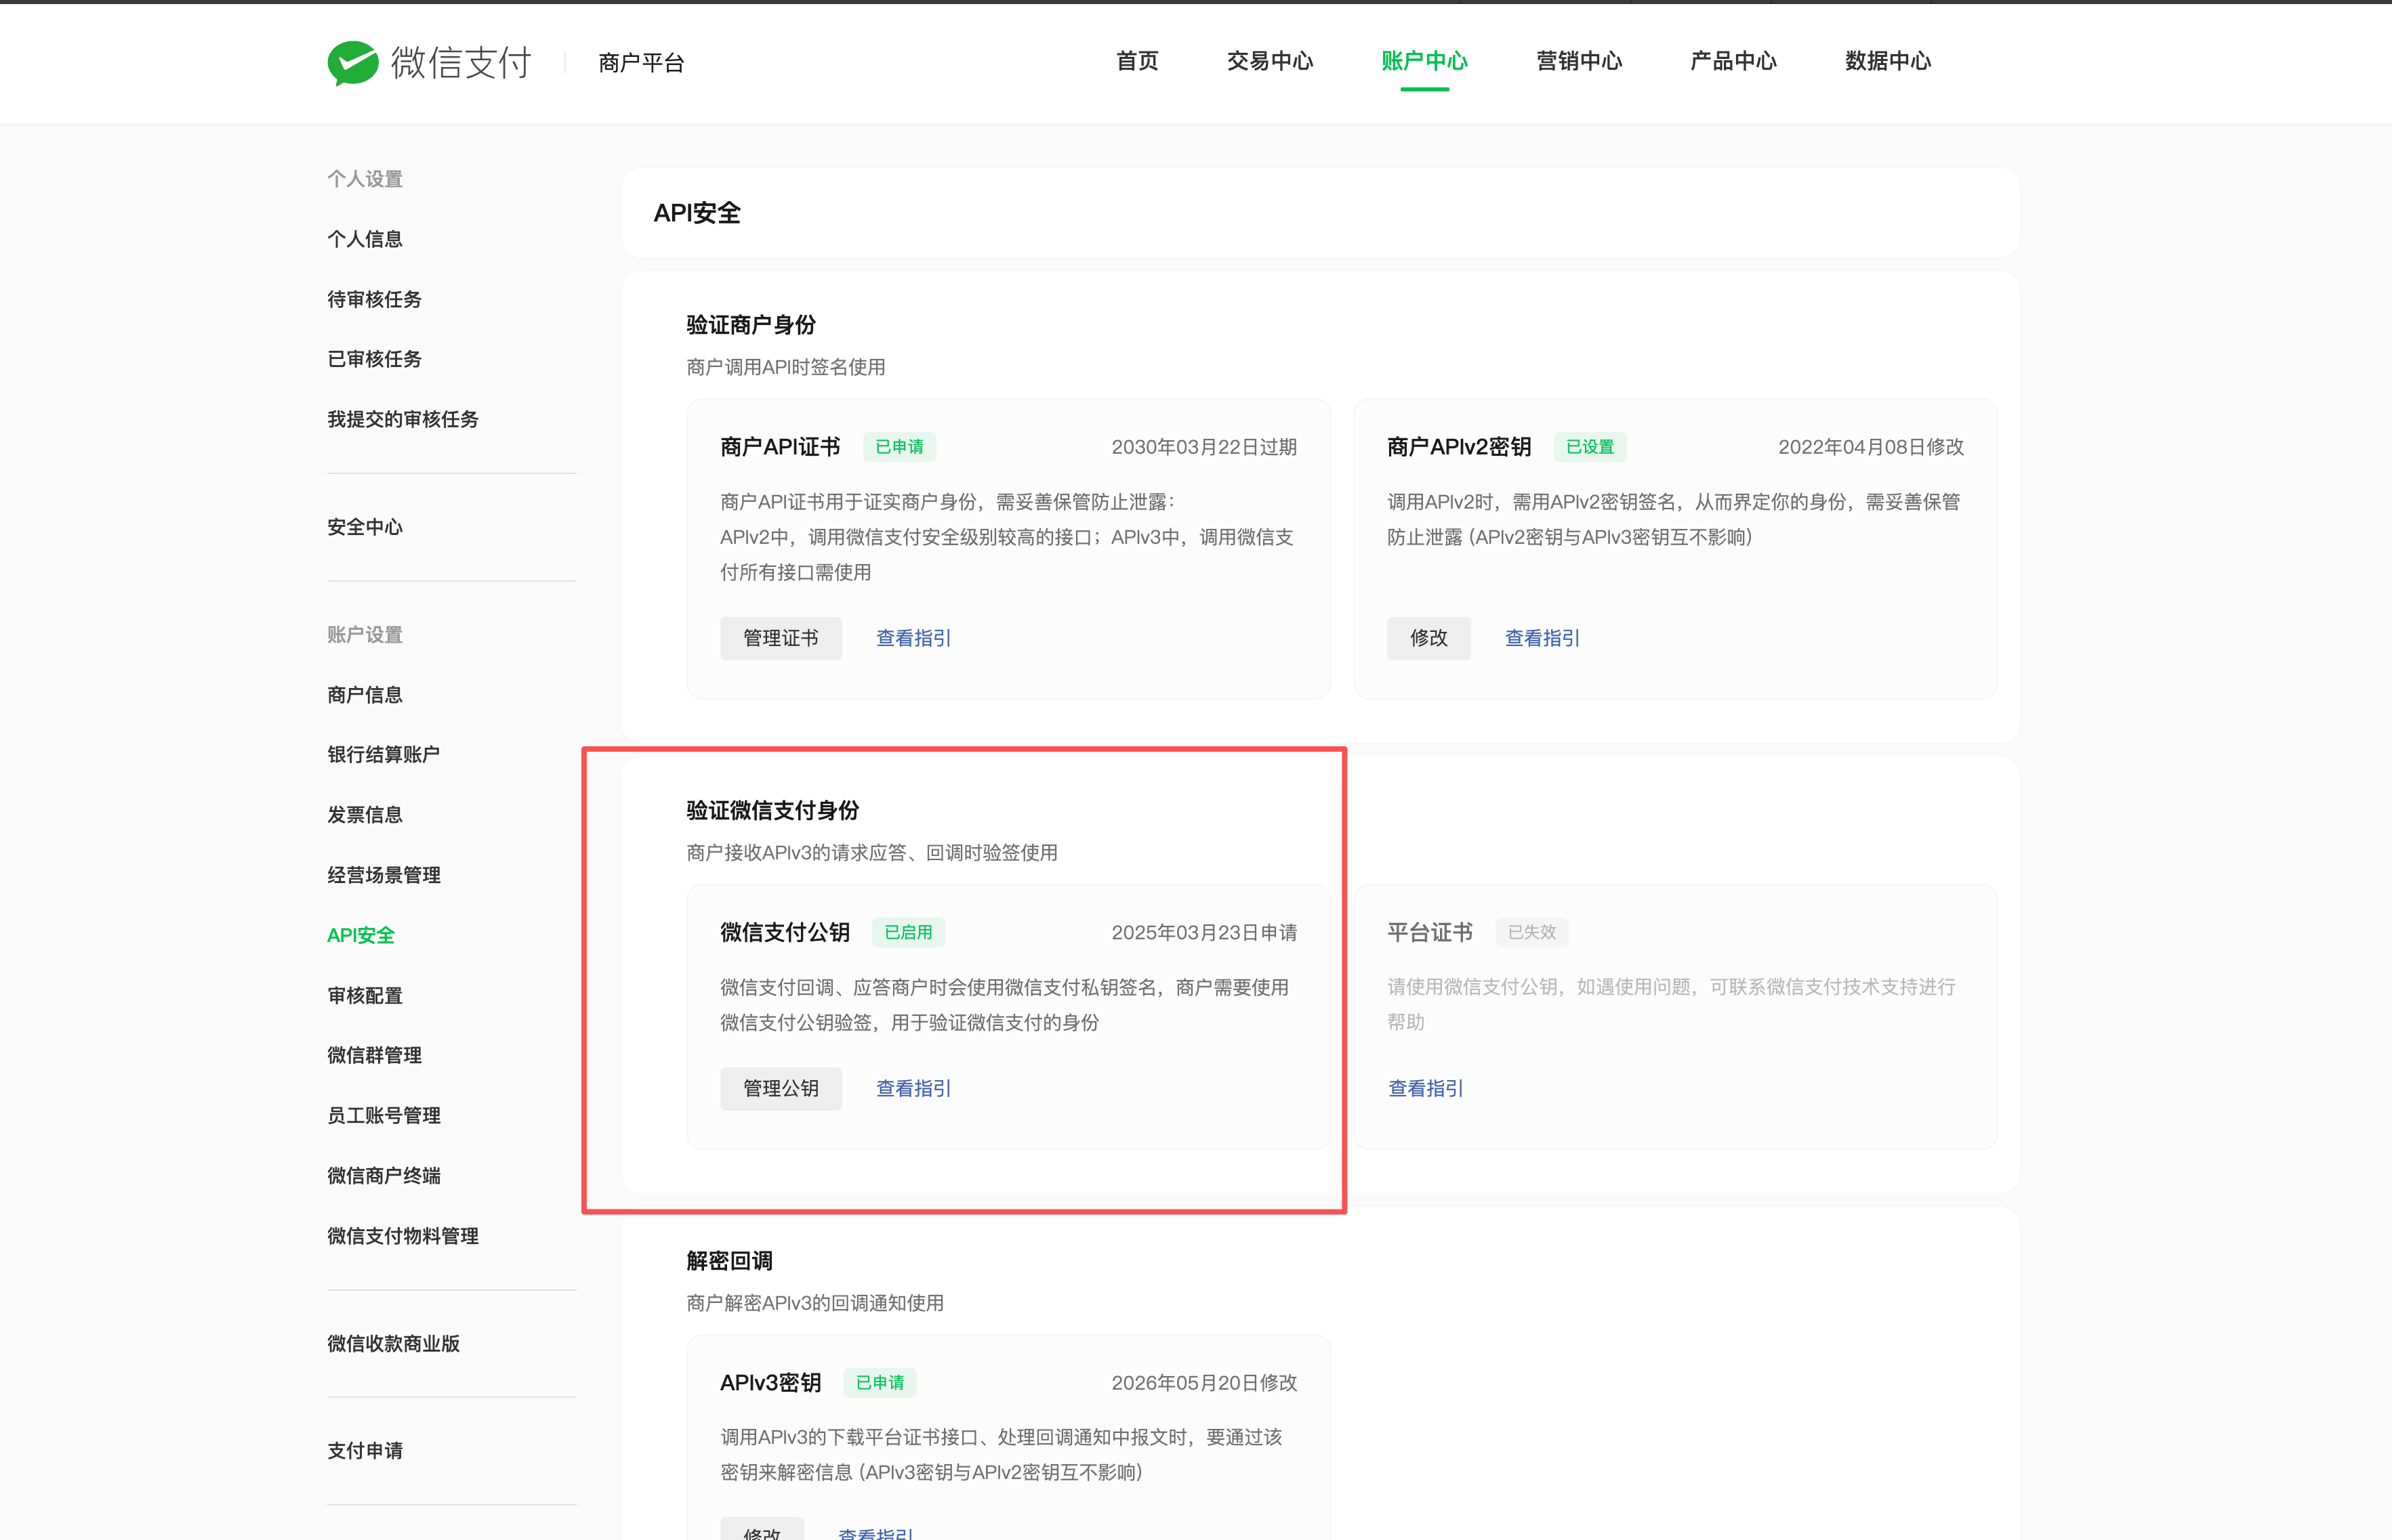
Task: Click the 已申请 badge on 商户API证书
Action: click(x=899, y=447)
